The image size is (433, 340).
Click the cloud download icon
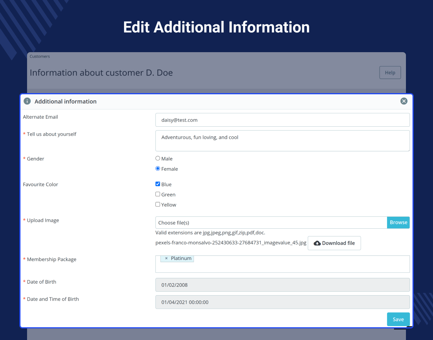317,243
